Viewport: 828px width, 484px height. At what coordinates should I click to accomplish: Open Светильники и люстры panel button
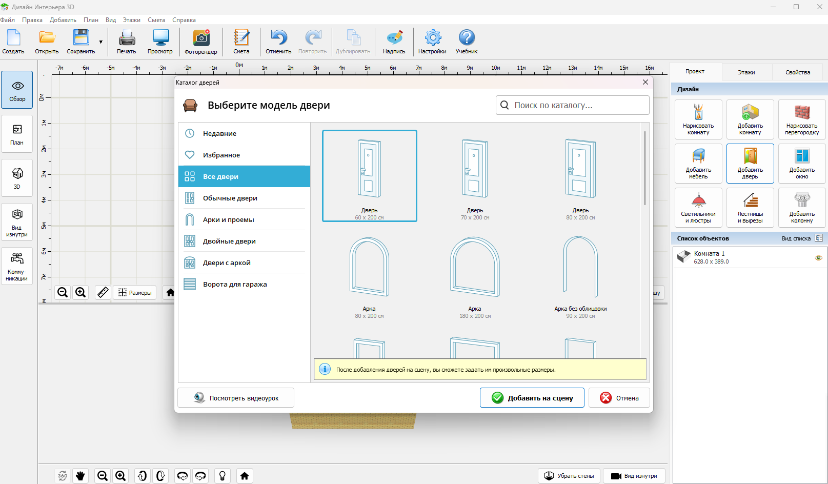(698, 208)
